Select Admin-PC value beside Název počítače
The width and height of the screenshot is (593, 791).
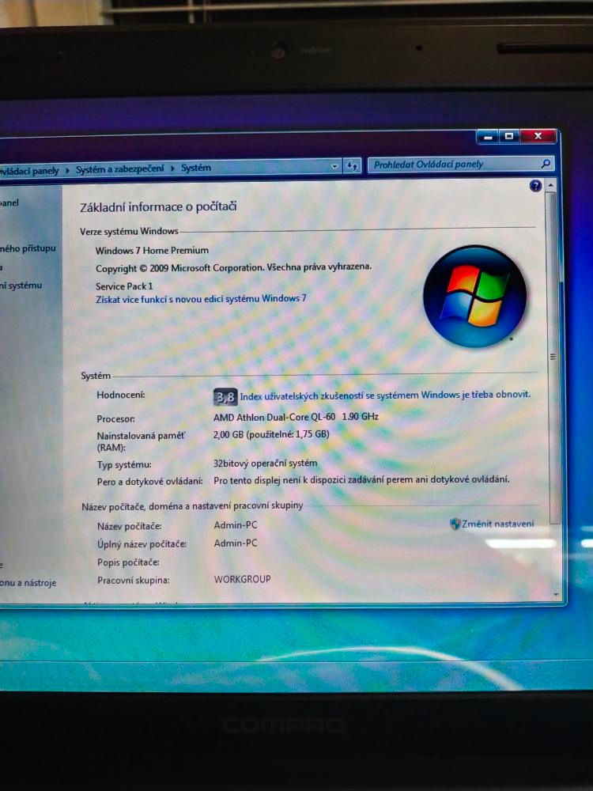coord(236,525)
